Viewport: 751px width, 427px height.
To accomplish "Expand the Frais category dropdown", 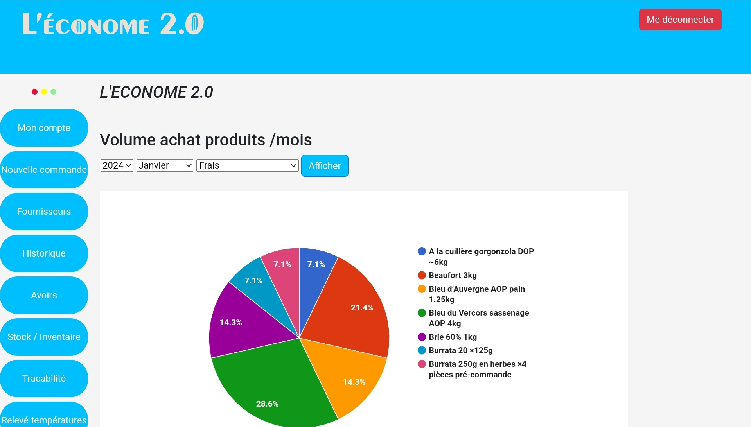I will pos(247,165).
